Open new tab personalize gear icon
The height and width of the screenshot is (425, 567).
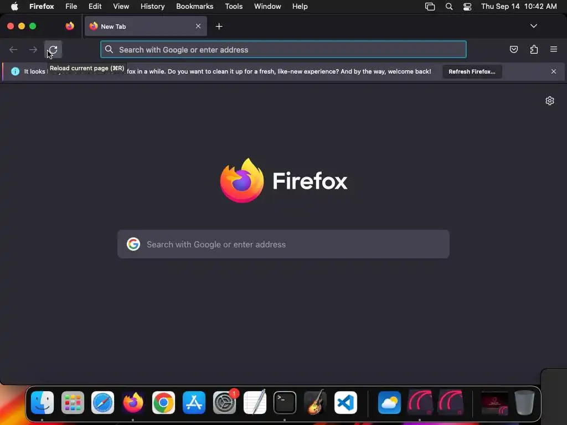[550, 101]
